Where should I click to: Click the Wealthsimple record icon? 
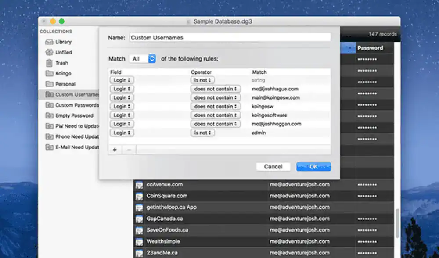pos(140,242)
